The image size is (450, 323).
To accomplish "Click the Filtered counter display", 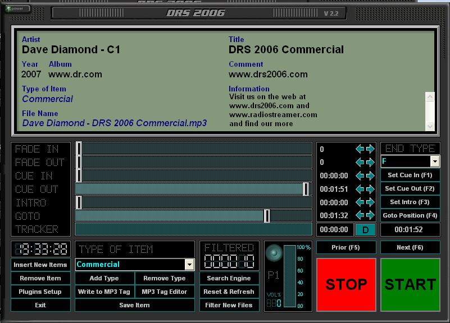I will pos(229,261).
